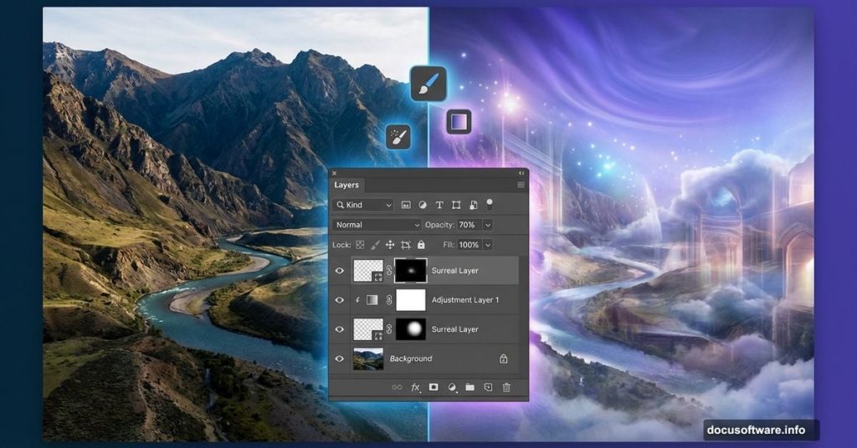Delete layer with trash icon
The height and width of the screenshot is (448, 857).
(506, 388)
